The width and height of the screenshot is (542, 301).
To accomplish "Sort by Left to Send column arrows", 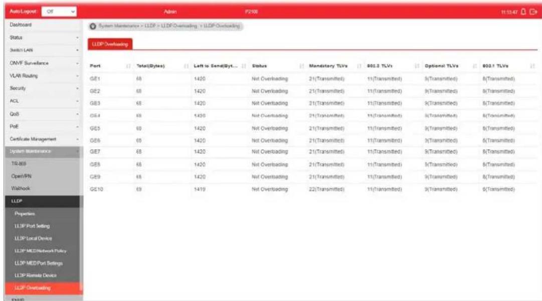I will click(x=244, y=66).
